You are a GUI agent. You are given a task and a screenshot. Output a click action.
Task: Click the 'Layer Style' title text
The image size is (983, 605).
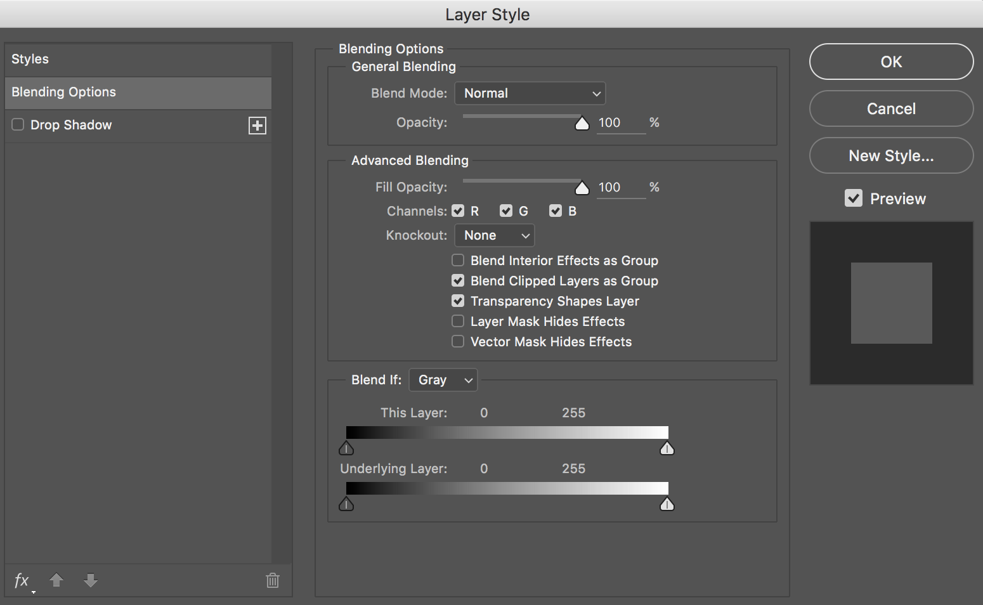tap(487, 15)
